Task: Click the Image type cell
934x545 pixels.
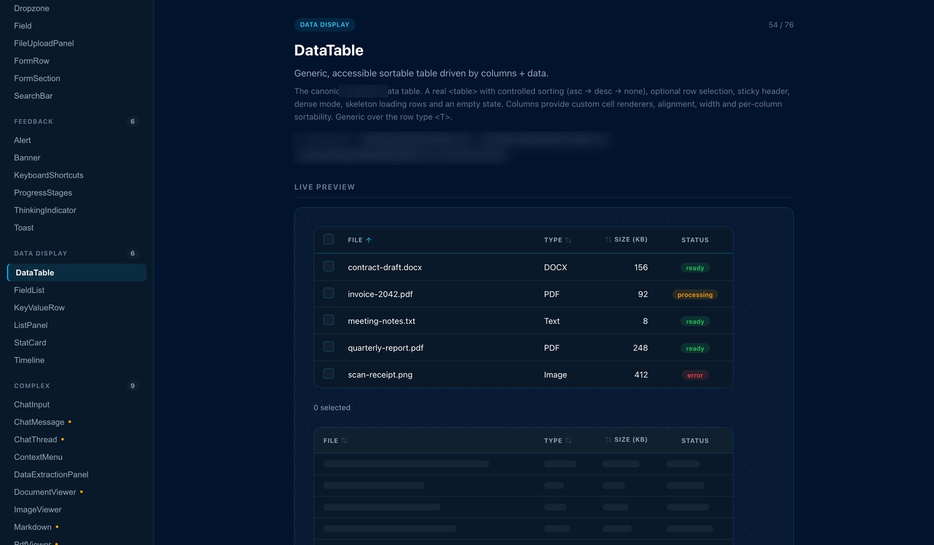Action: 555,375
